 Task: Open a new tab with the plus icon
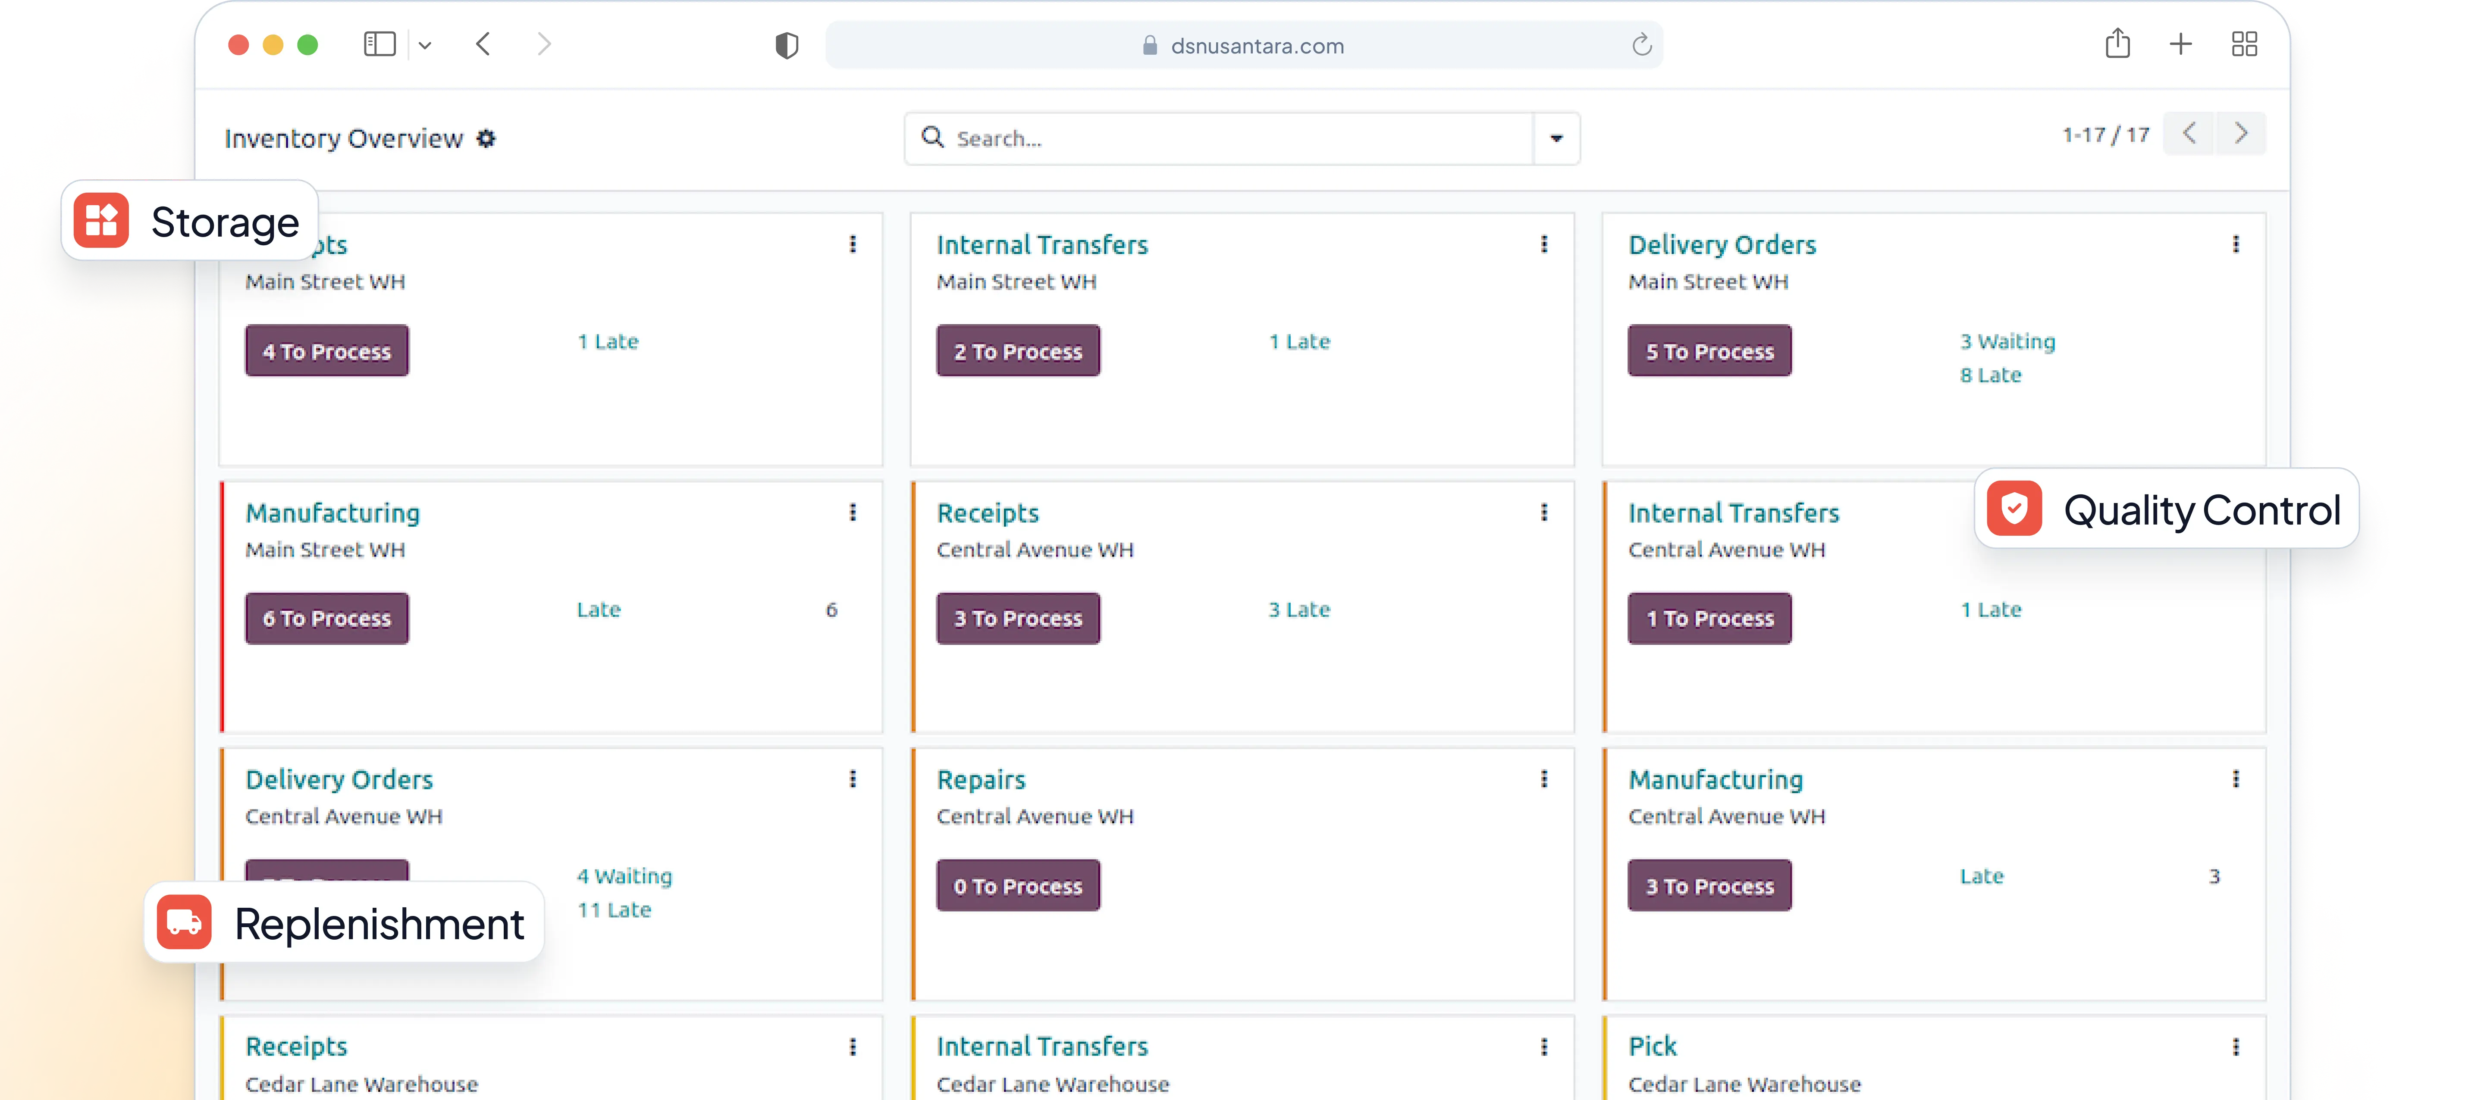point(2180,44)
